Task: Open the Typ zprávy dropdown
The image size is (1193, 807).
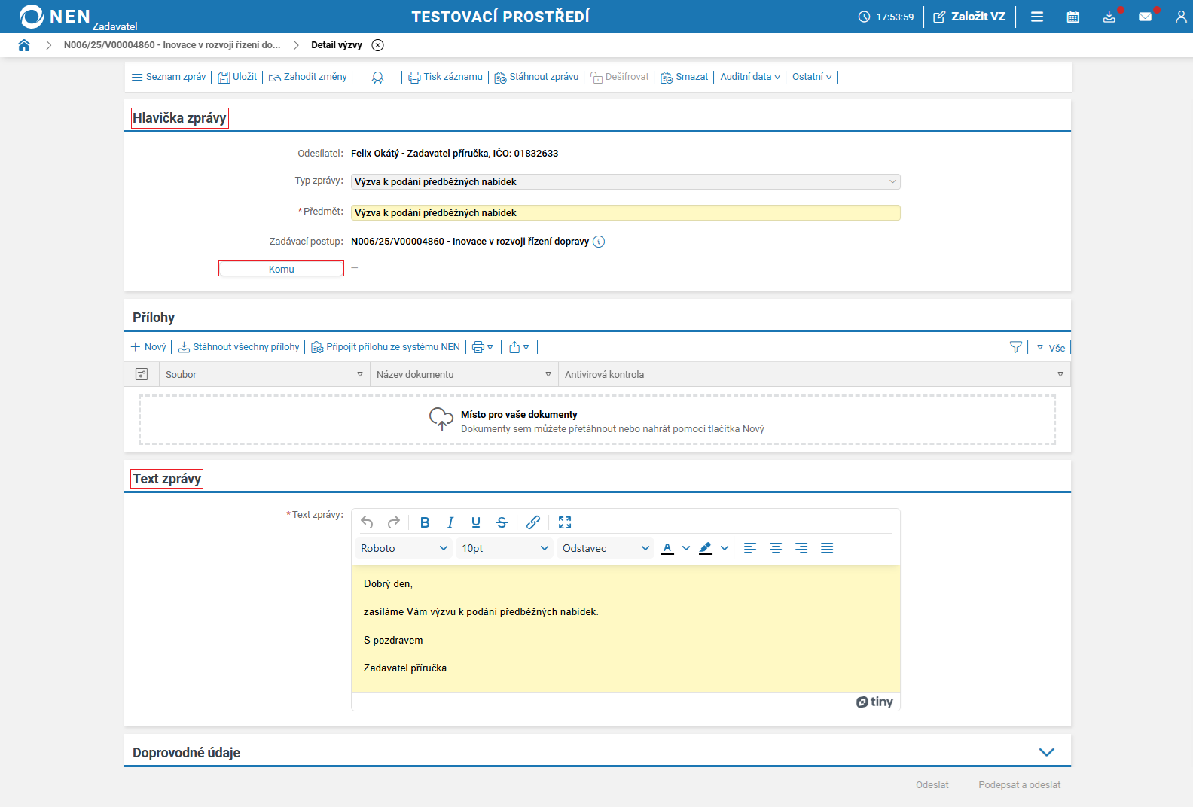Action: [625, 182]
